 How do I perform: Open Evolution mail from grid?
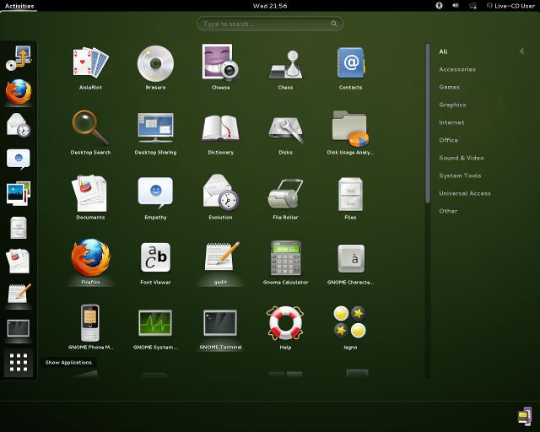point(220,197)
